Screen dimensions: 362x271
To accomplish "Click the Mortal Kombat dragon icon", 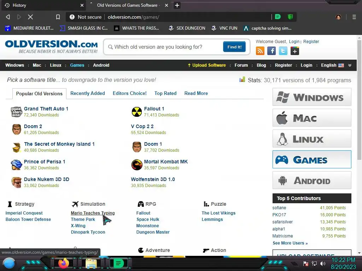I will (x=137, y=165).
